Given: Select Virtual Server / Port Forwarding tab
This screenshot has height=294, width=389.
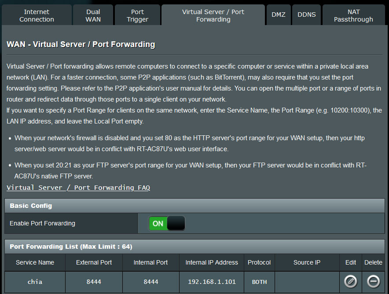Looking at the screenshot, I should point(213,15).
